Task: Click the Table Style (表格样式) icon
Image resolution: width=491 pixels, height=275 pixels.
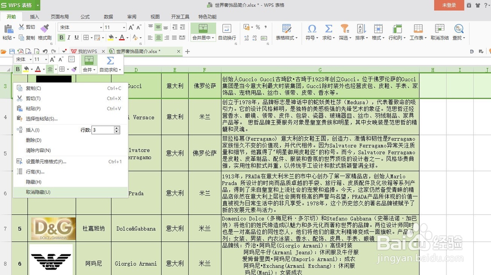Action: pyautogui.click(x=286, y=28)
